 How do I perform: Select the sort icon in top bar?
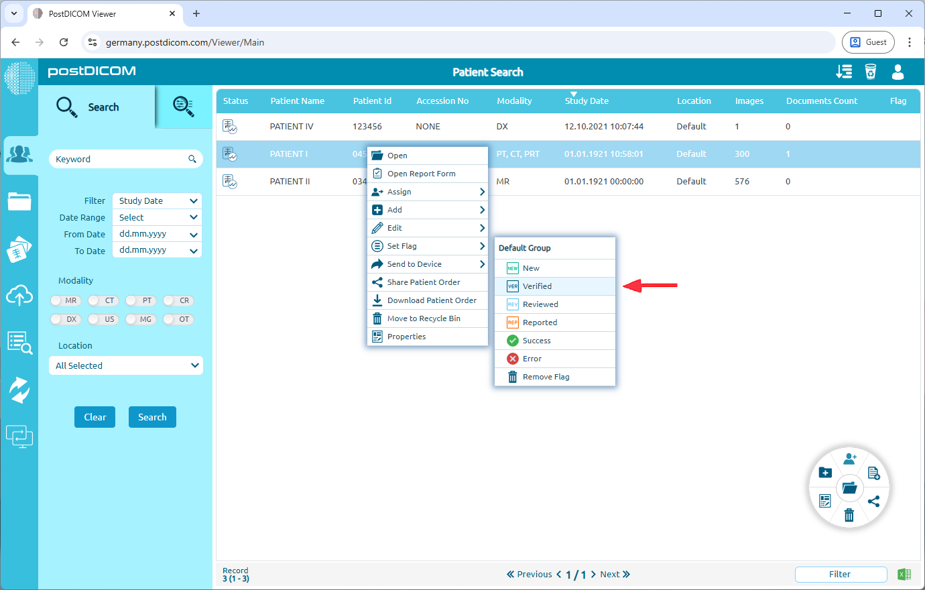844,71
